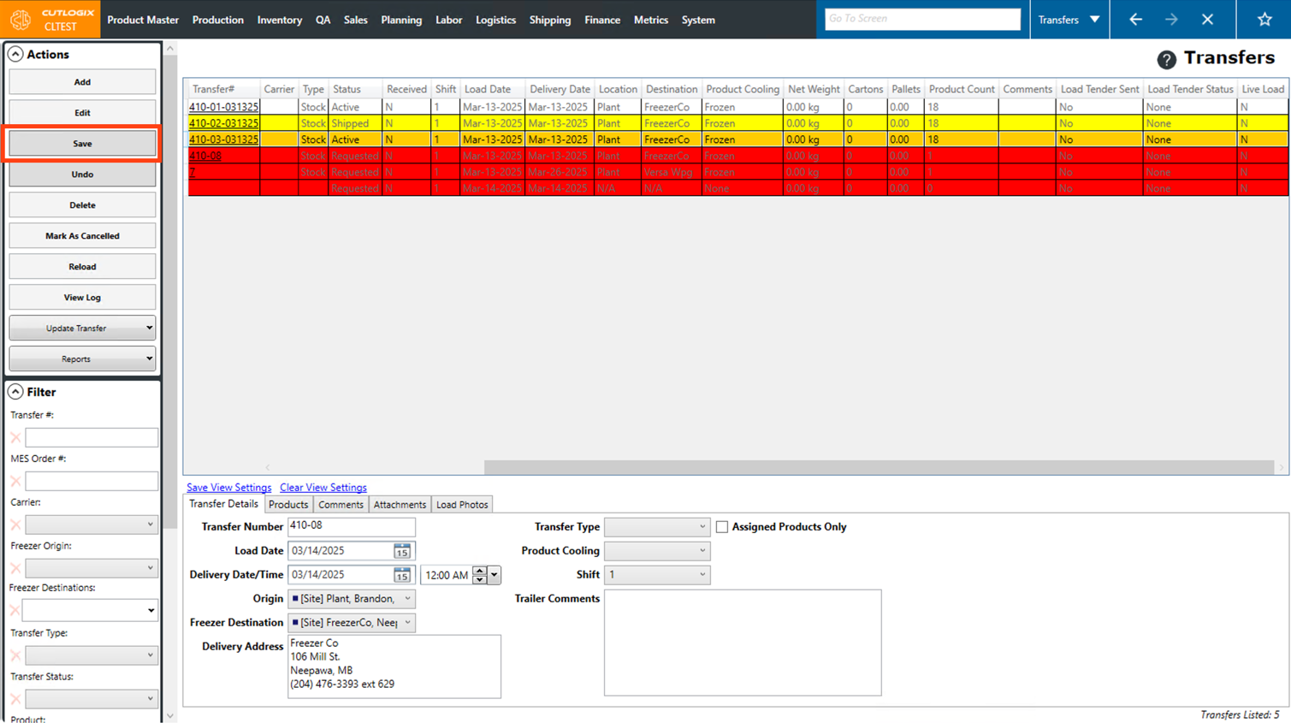The height and width of the screenshot is (723, 1291).
Task: Open the Transfers help question mark icon
Action: [1166, 59]
